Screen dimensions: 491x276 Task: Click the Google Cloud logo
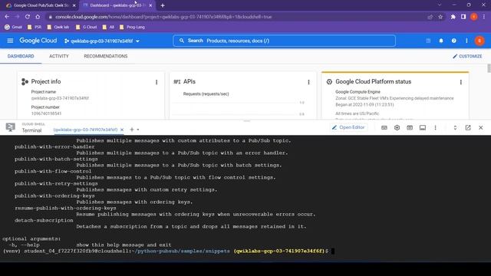38,41
